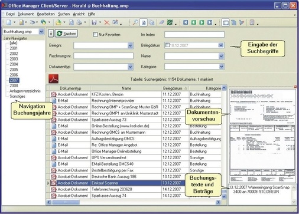Click the horizontal scrollbar thumb of table
The image size is (299, 214).
coord(66,202)
